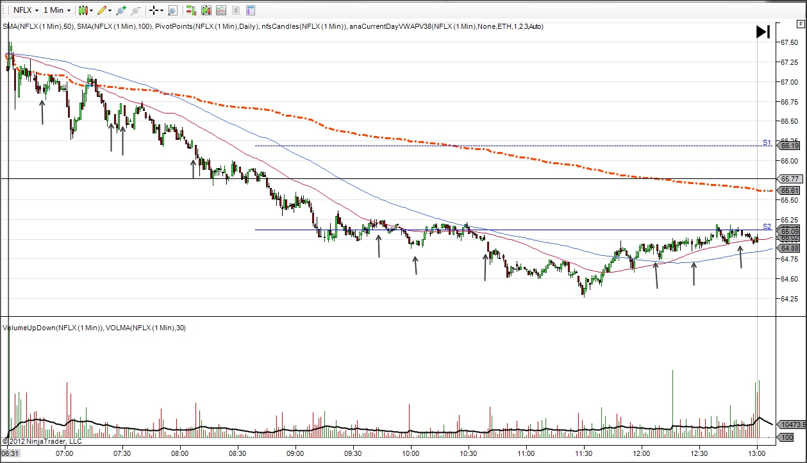The height and width of the screenshot is (463, 807).
Task: Expand the chart style dropdown arrow
Action: click(x=92, y=10)
